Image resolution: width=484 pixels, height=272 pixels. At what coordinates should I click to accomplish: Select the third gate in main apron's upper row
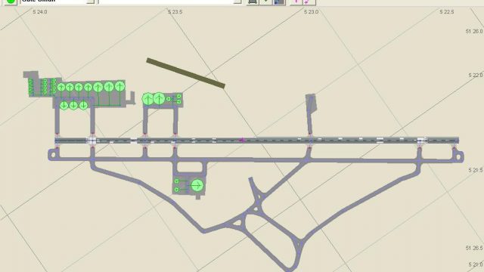click(x=79, y=88)
